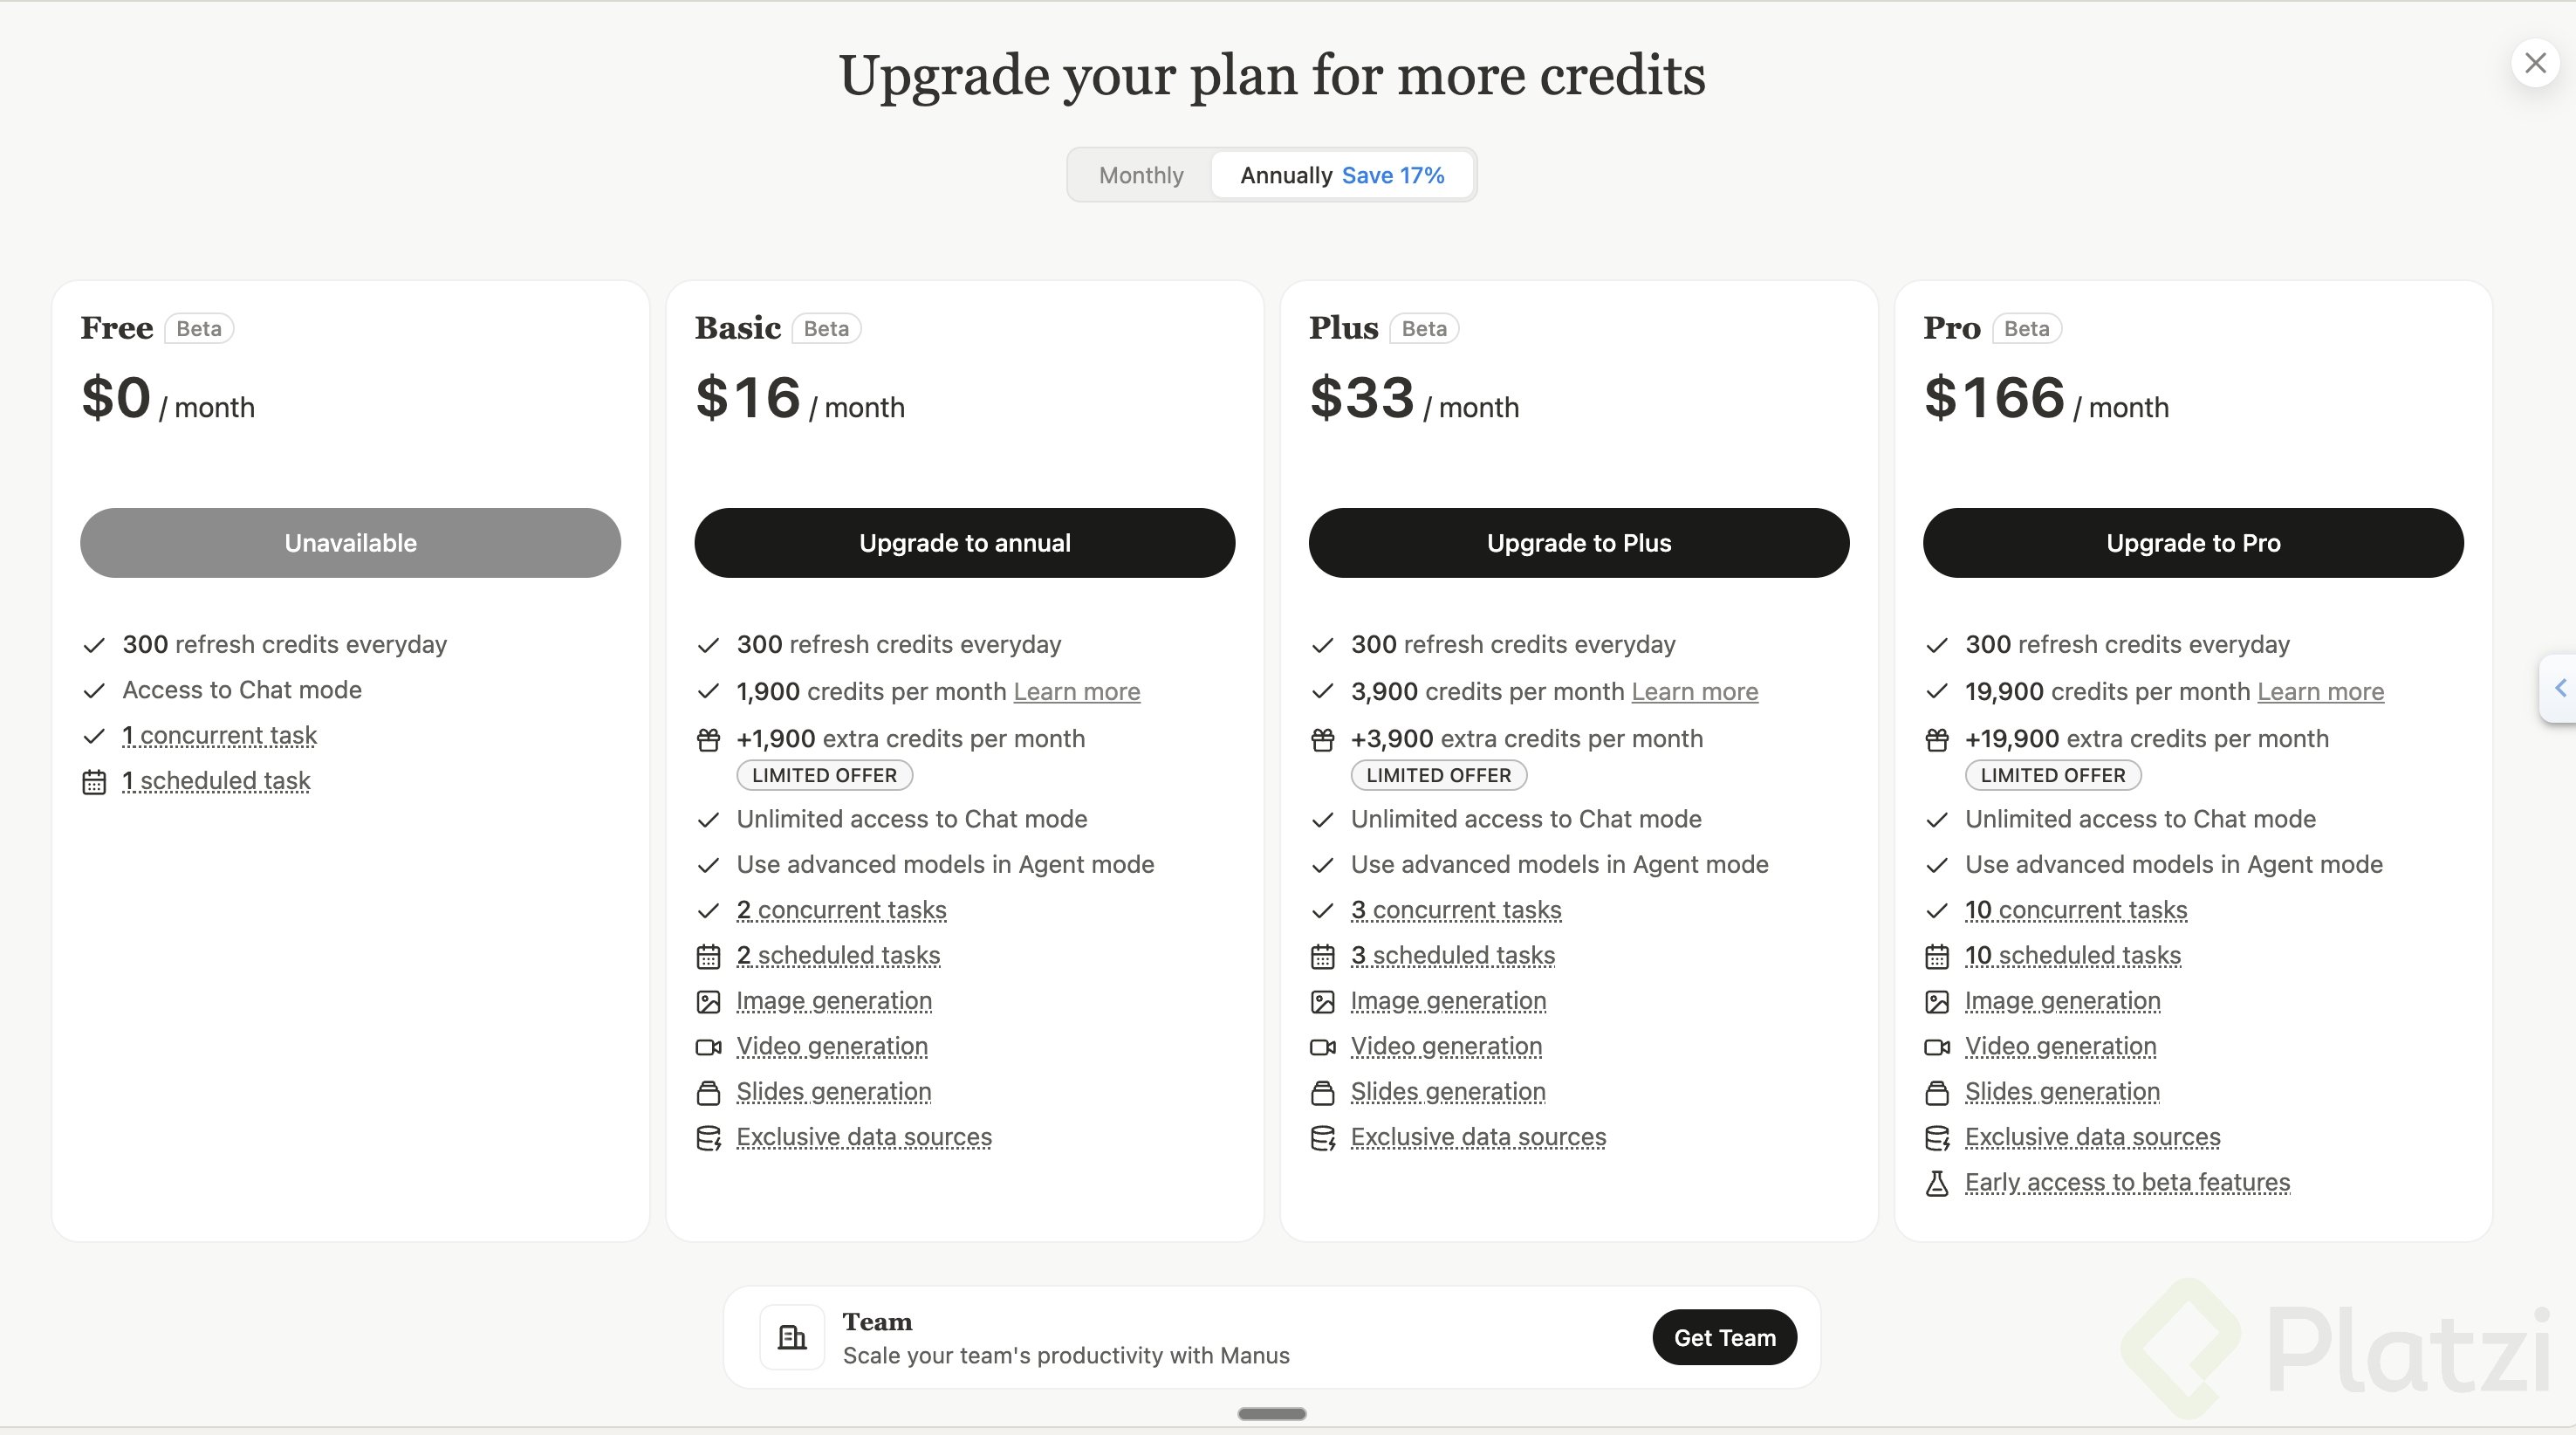
Task: Open Learn more link in Pro plan
Action: point(2320,692)
